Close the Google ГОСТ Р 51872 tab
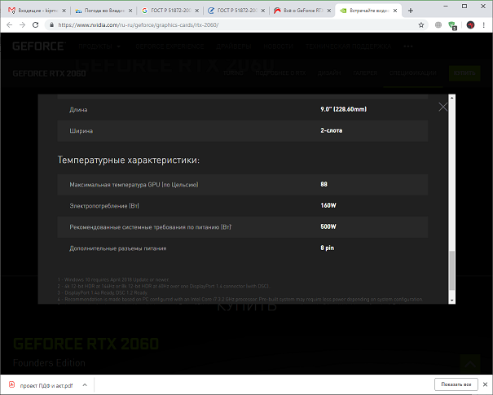493x395 pixels. pyautogui.click(x=197, y=11)
